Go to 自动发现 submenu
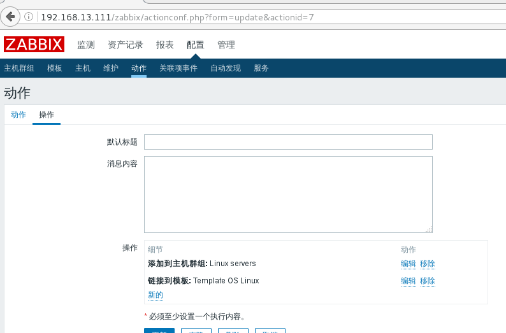The image size is (506, 333). tap(226, 68)
